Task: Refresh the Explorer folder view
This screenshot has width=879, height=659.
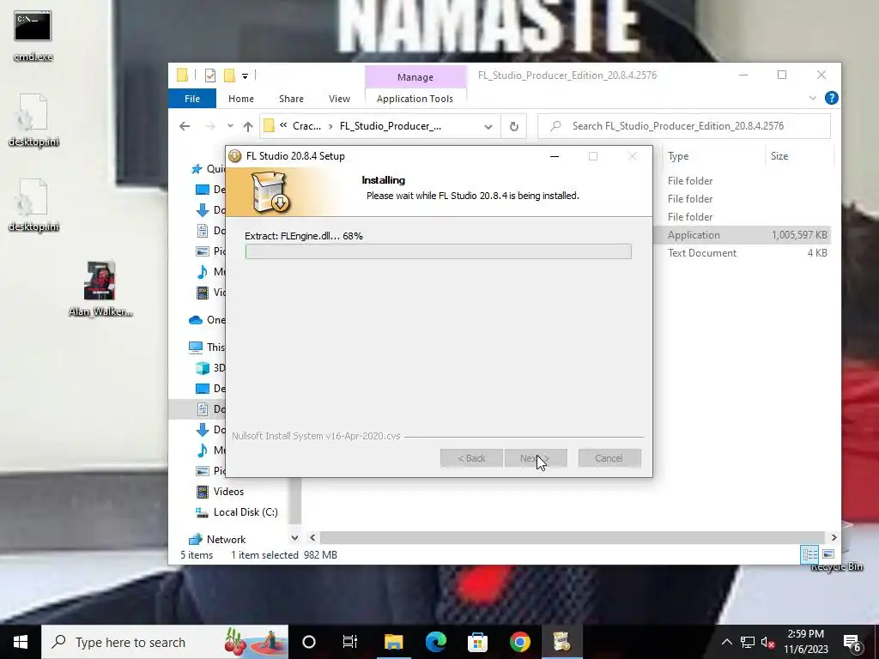Action: [513, 126]
